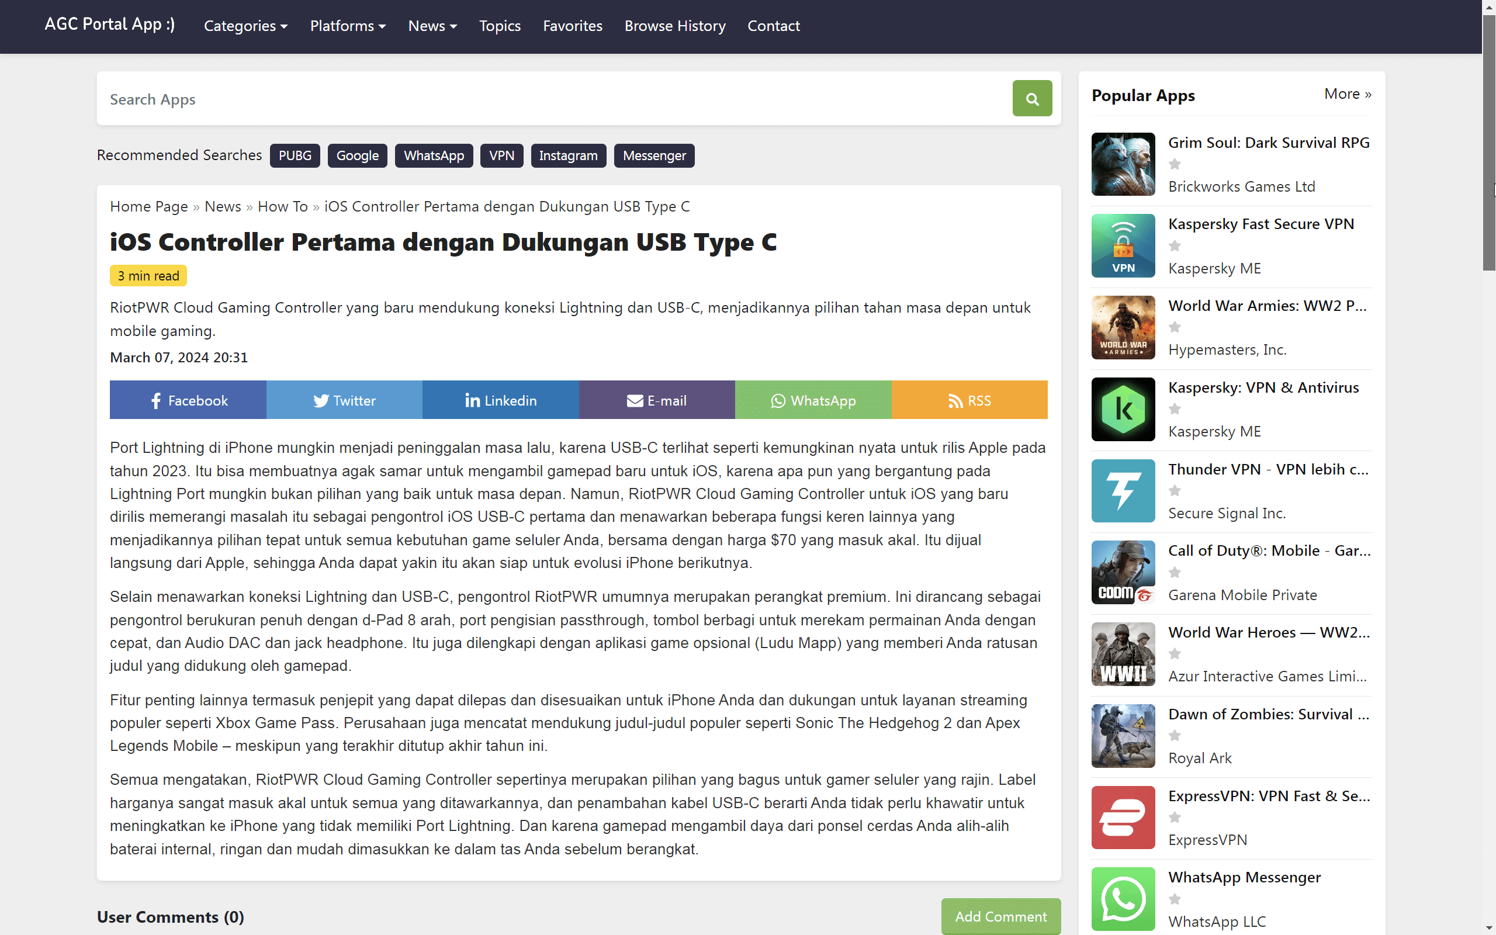The image size is (1496, 935).
Task: Select the Instagram recommended search tag
Action: coord(568,155)
